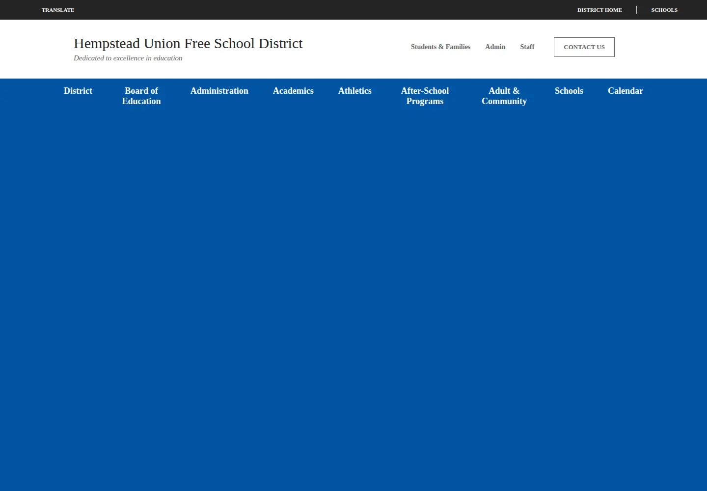Viewport: 707px width, 491px height.
Task: Open the Admin link
Action: (x=495, y=47)
